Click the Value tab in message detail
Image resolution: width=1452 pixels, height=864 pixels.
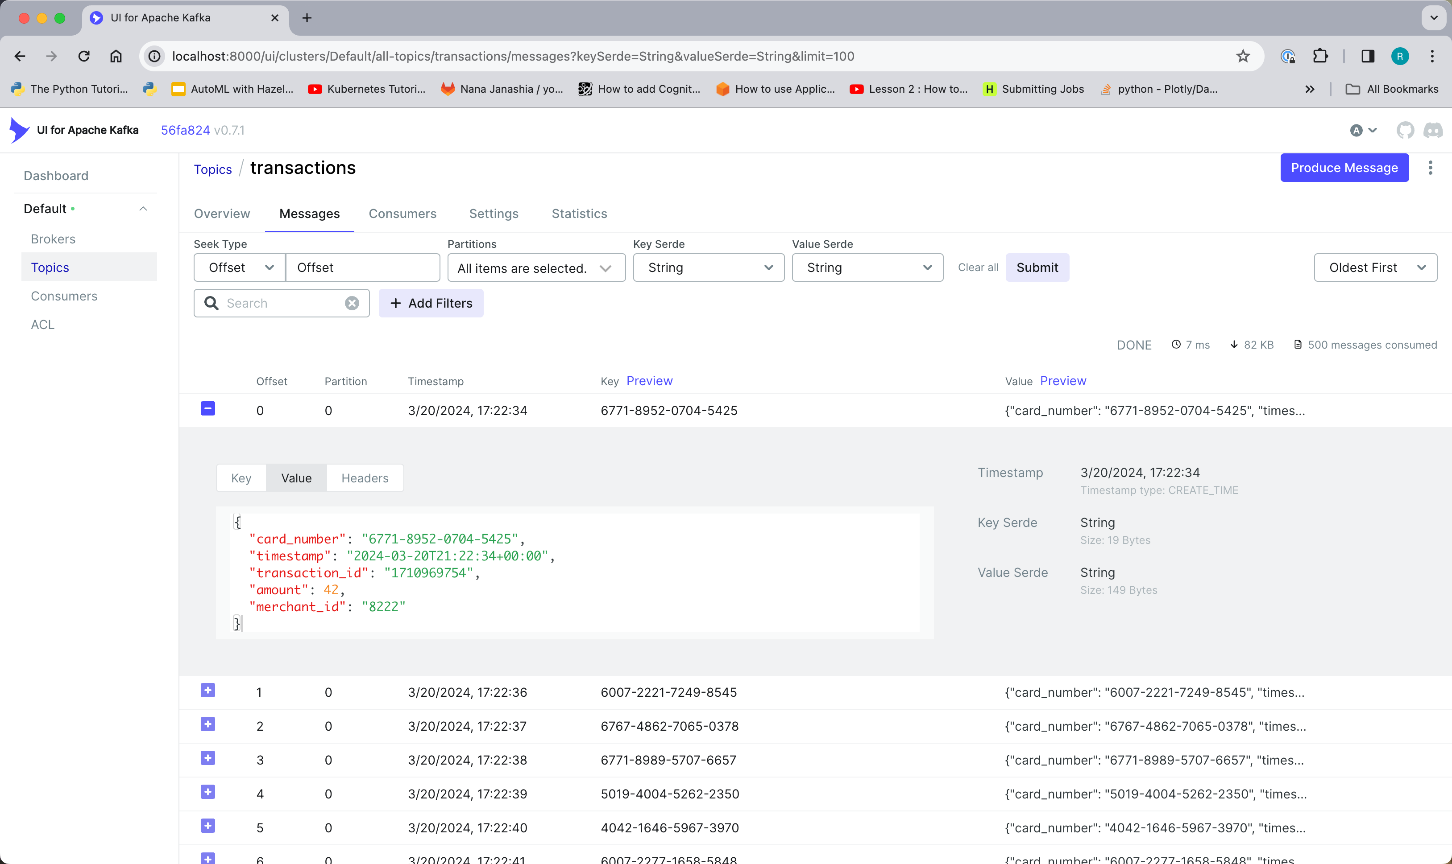(295, 477)
